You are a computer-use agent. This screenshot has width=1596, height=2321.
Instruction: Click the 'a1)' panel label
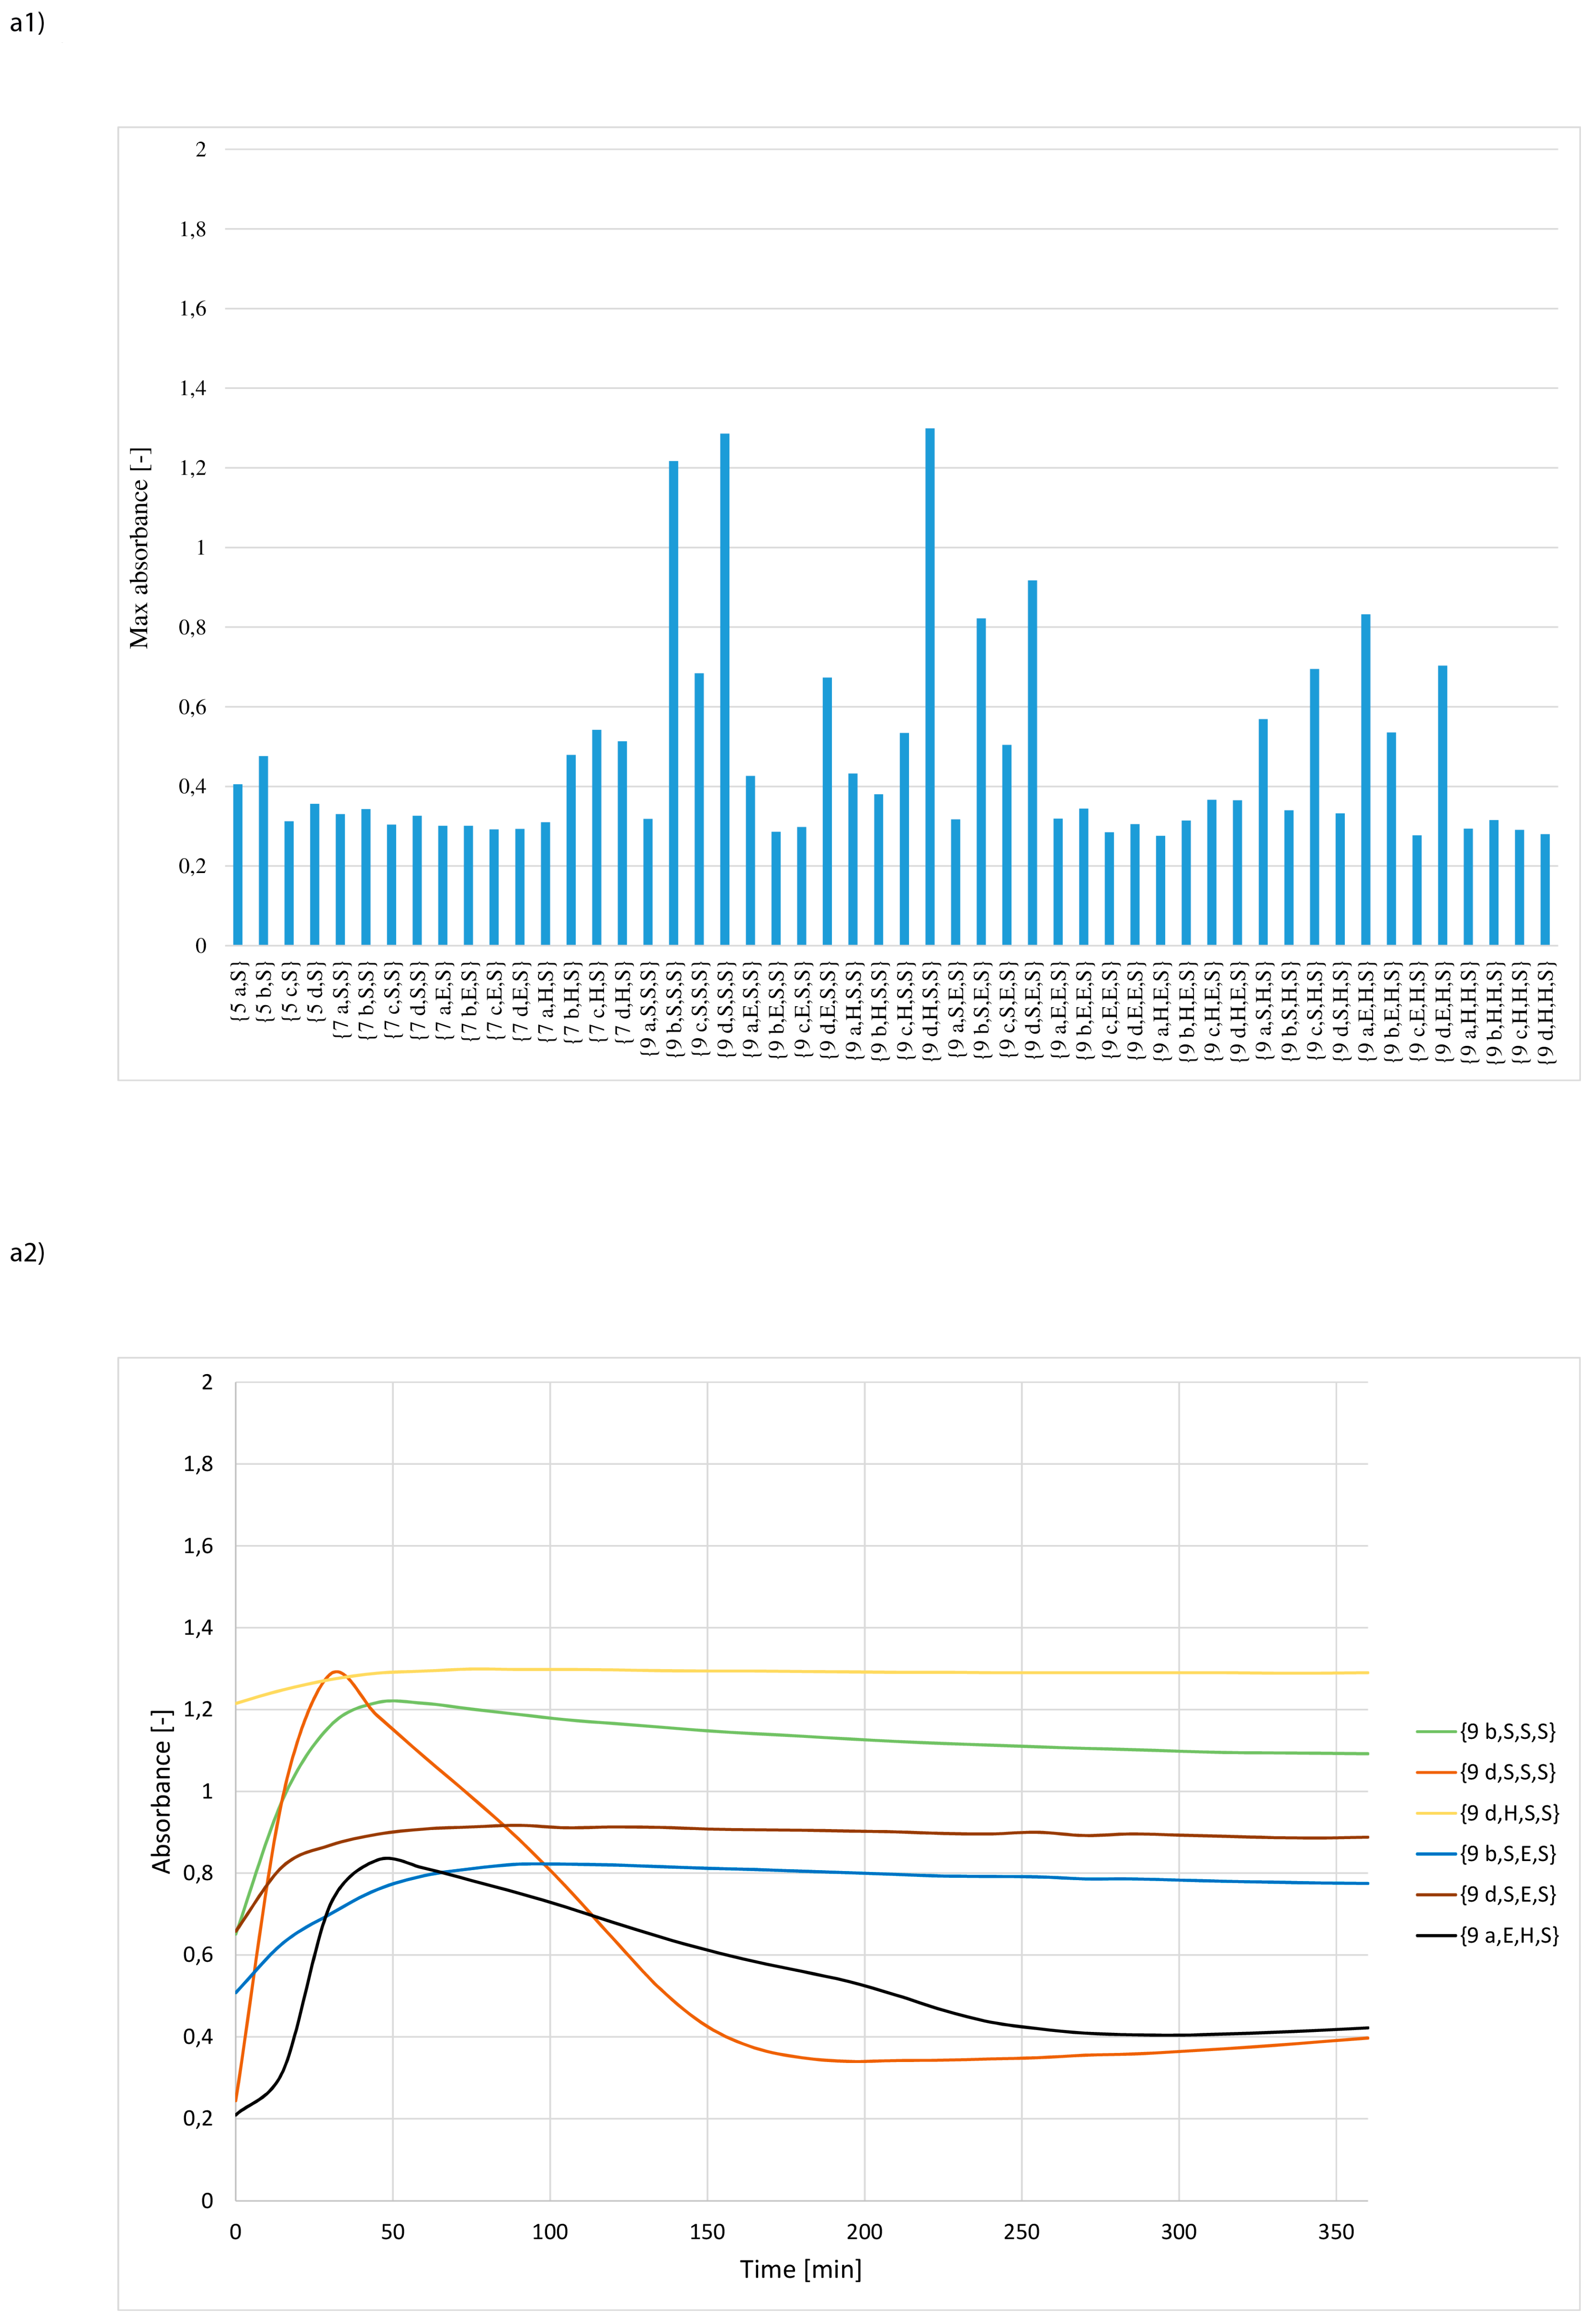(x=27, y=23)
